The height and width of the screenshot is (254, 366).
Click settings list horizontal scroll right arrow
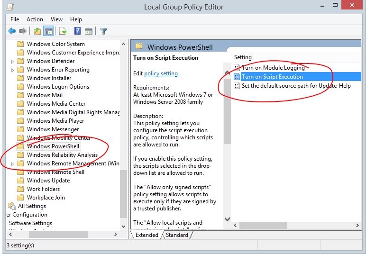click(357, 225)
